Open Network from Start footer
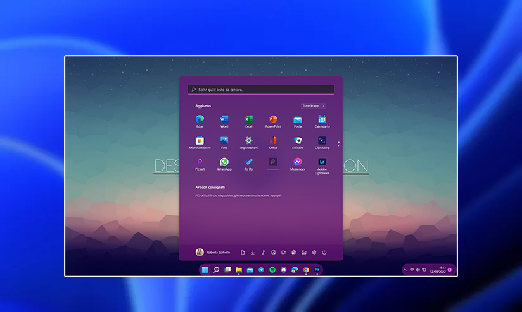 coord(294,252)
